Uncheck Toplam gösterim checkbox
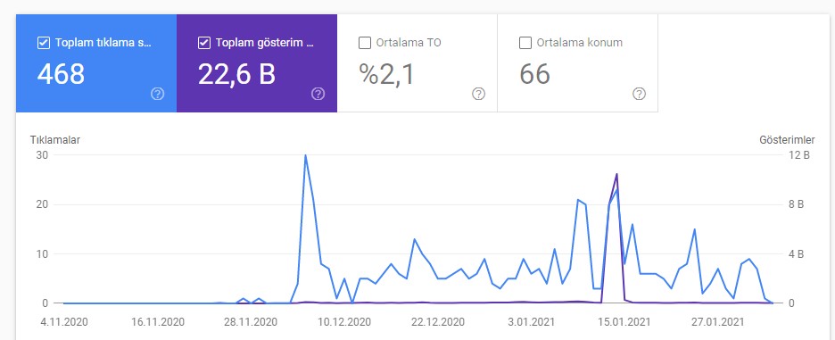The image size is (835, 340). (204, 43)
